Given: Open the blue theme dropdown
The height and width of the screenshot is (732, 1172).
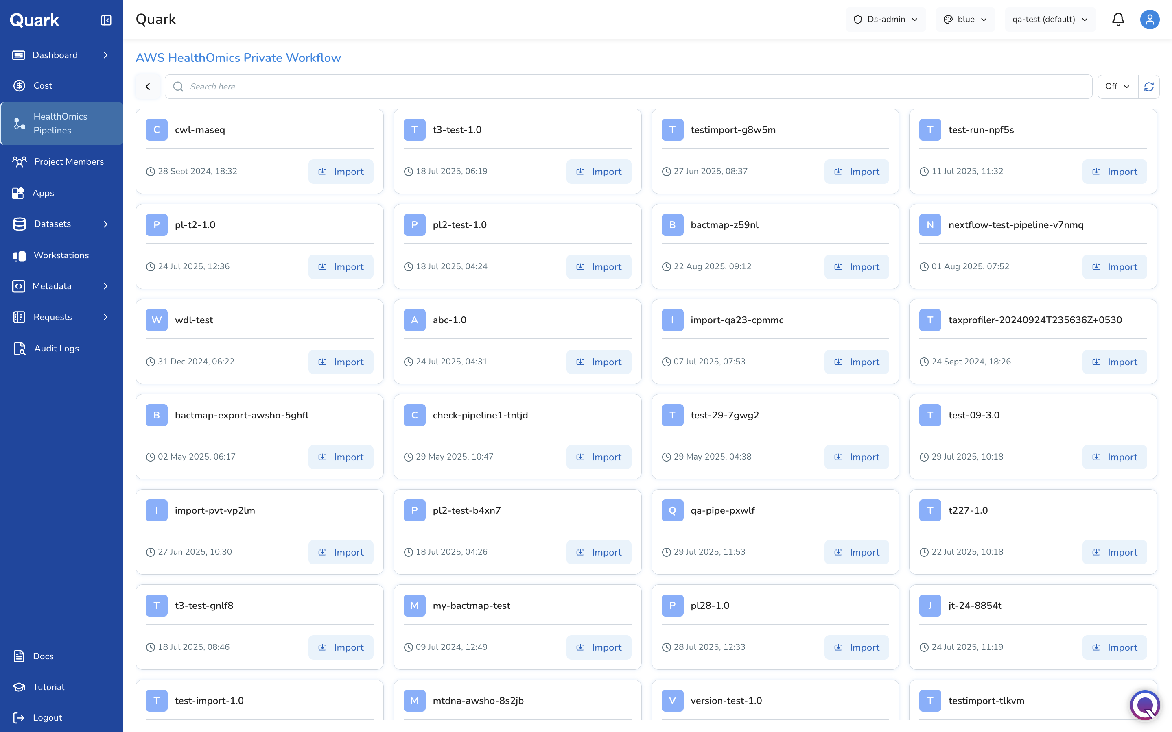Looking at the screenshot, I should (x=965, y=20).
